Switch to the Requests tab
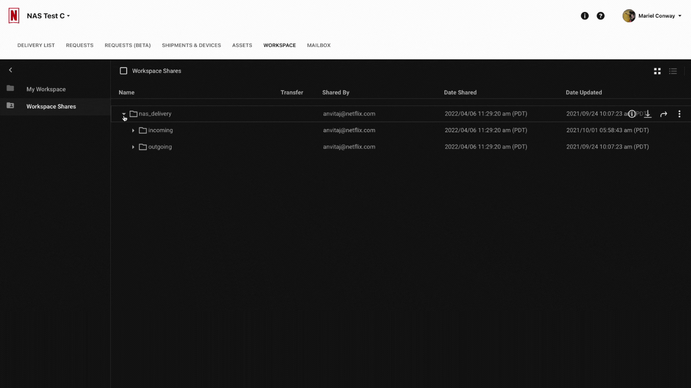 (x=80, y=46)
